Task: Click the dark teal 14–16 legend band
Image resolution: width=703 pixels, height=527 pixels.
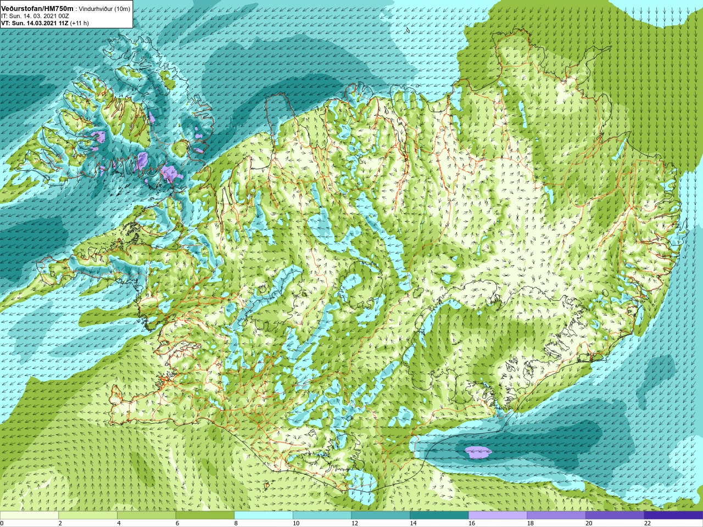Action: tap(439, 515)
